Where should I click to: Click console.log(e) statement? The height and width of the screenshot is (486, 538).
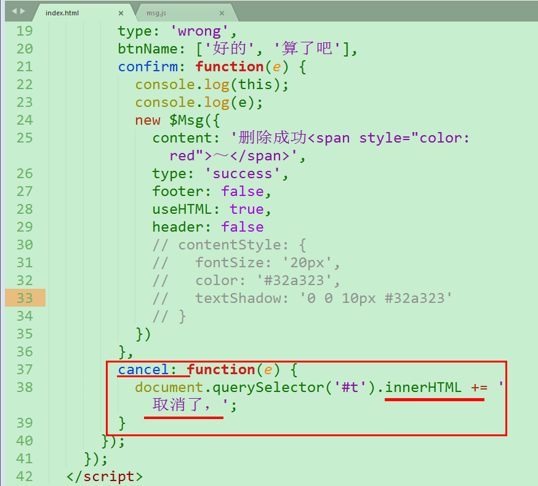(x=199, y=103)
